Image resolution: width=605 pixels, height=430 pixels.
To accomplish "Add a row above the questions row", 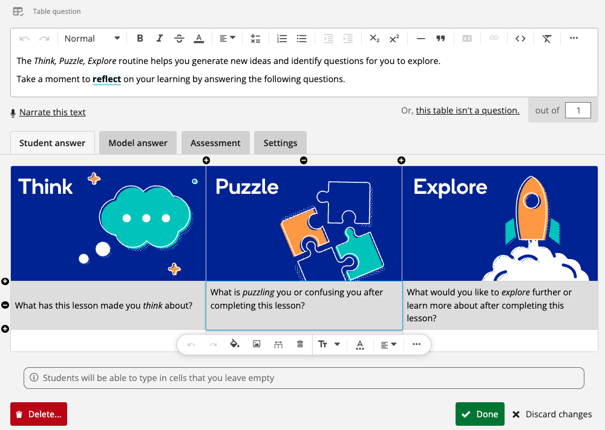I will pyautogui.click(x=5, y=281).
